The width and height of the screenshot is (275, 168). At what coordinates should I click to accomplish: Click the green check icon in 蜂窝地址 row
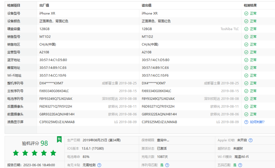tap(246, 68)
